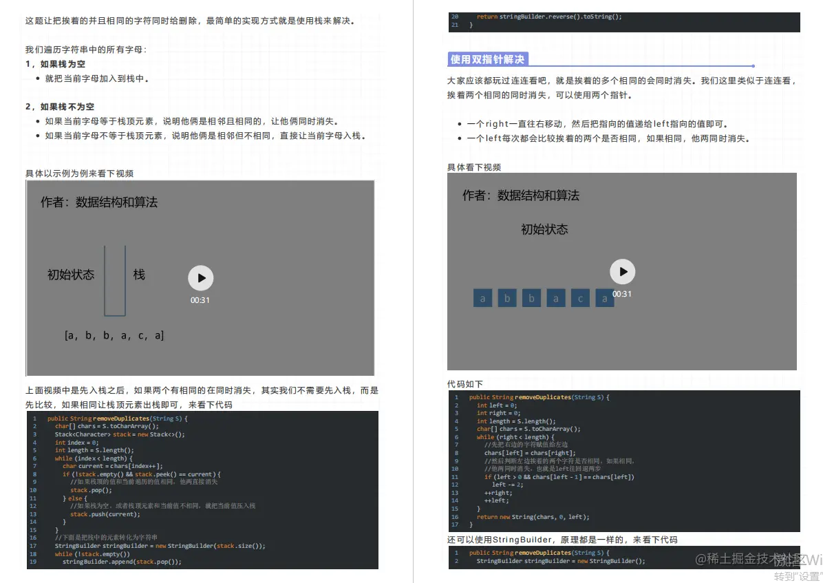Click the 具体看下视频 text label
Viewport: 823px width, 583px height.
click(x=475, y=167)
